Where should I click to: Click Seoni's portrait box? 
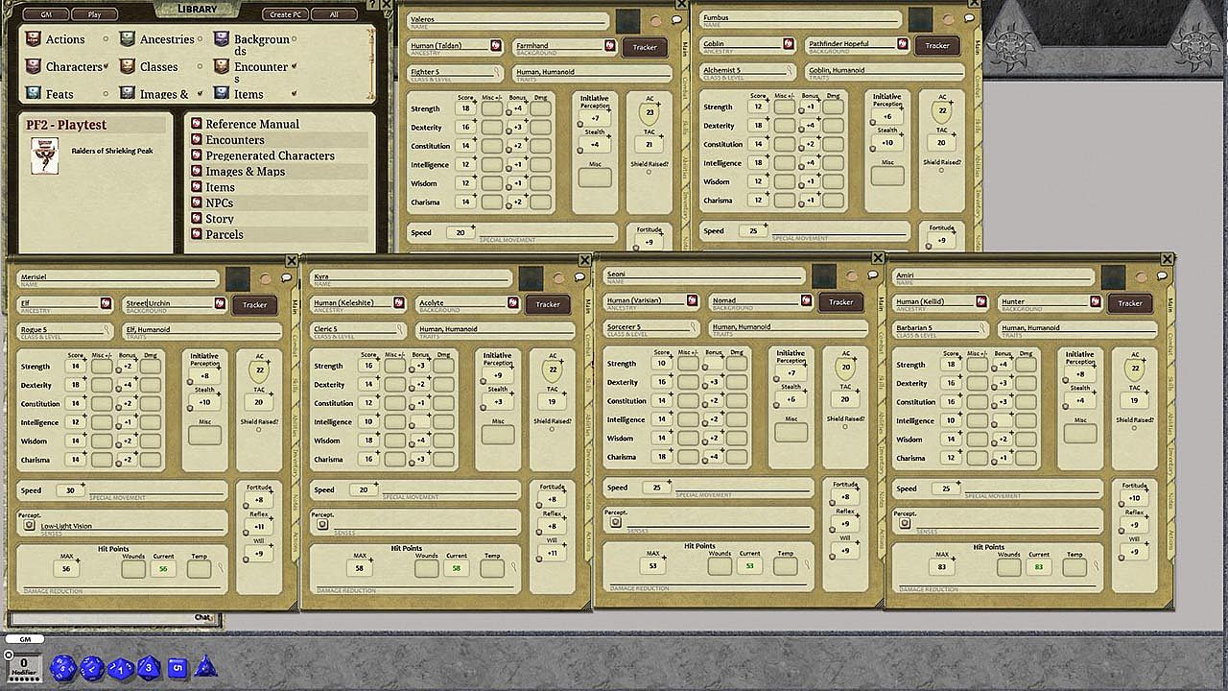pos(824,276)
